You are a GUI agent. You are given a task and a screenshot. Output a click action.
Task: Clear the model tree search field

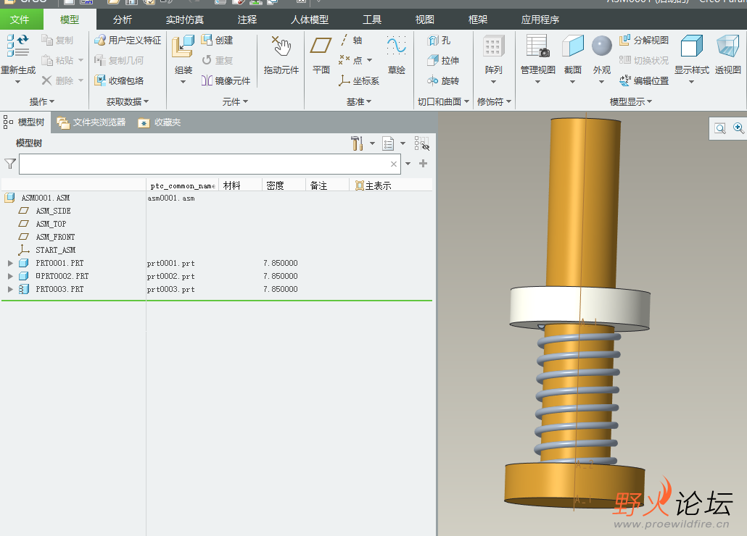coord(394,164)
